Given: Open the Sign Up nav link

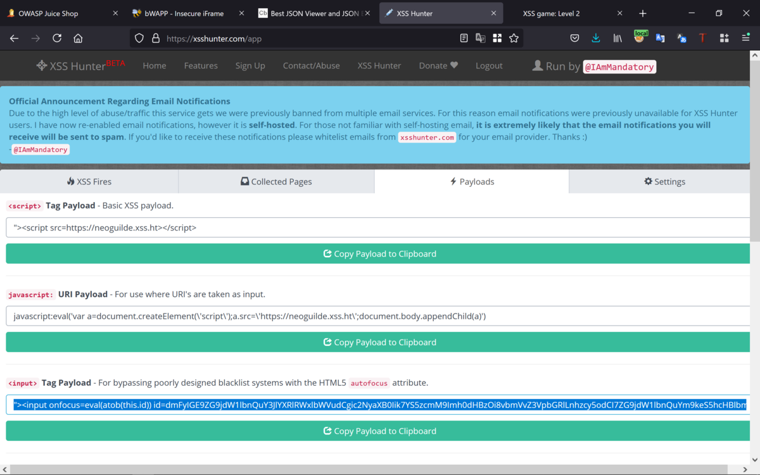Looking at the screenshot, I should pos(250,65).
